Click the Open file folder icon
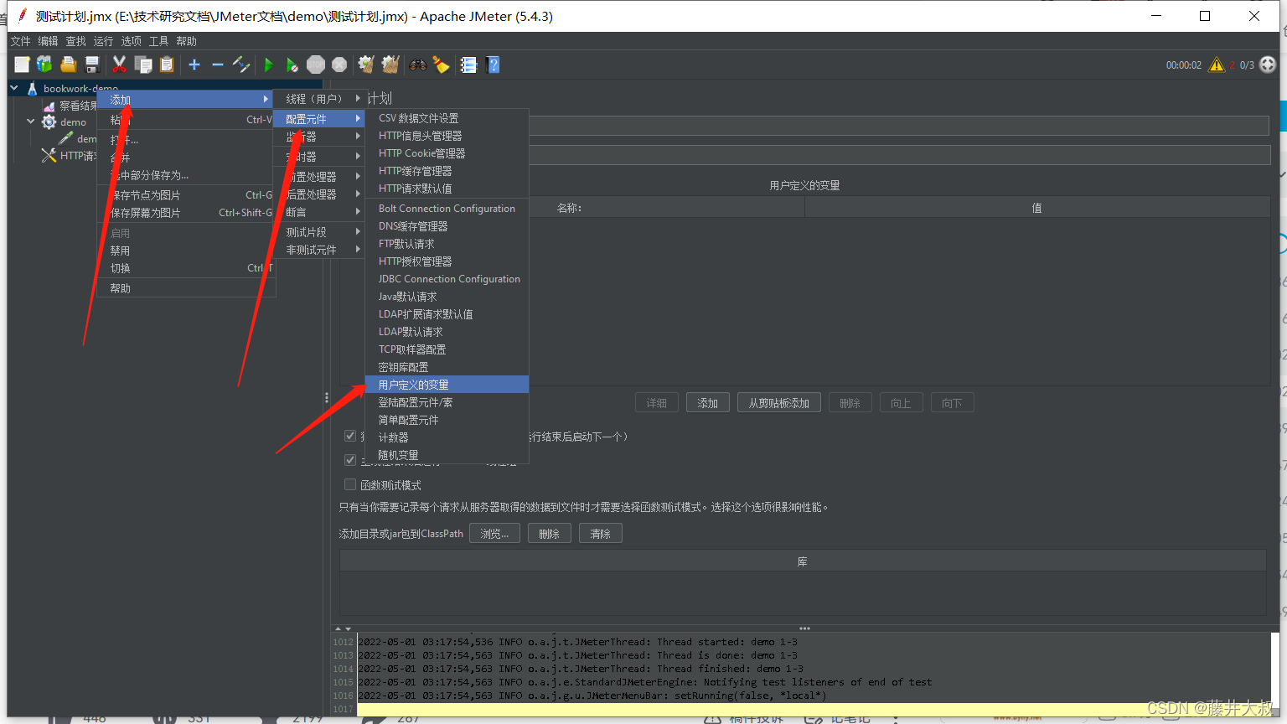 69,65
